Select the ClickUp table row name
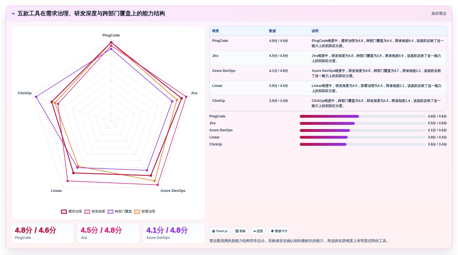This screenshot has height=255, width=458. (218, 101)
